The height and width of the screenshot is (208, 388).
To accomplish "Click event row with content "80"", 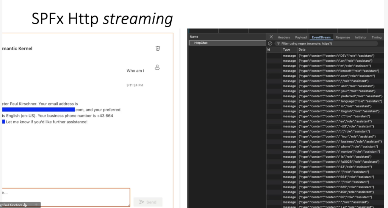I will tap(325, 197).
